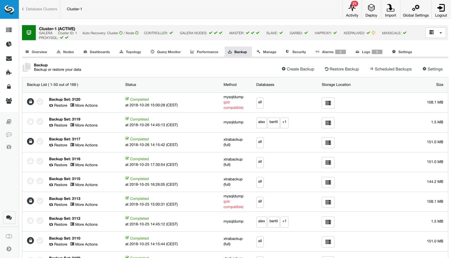This screenshot has width=451, height=258.
Task: Expand More Actions for Backup Set 3120
Action: [x=84, y=105]
